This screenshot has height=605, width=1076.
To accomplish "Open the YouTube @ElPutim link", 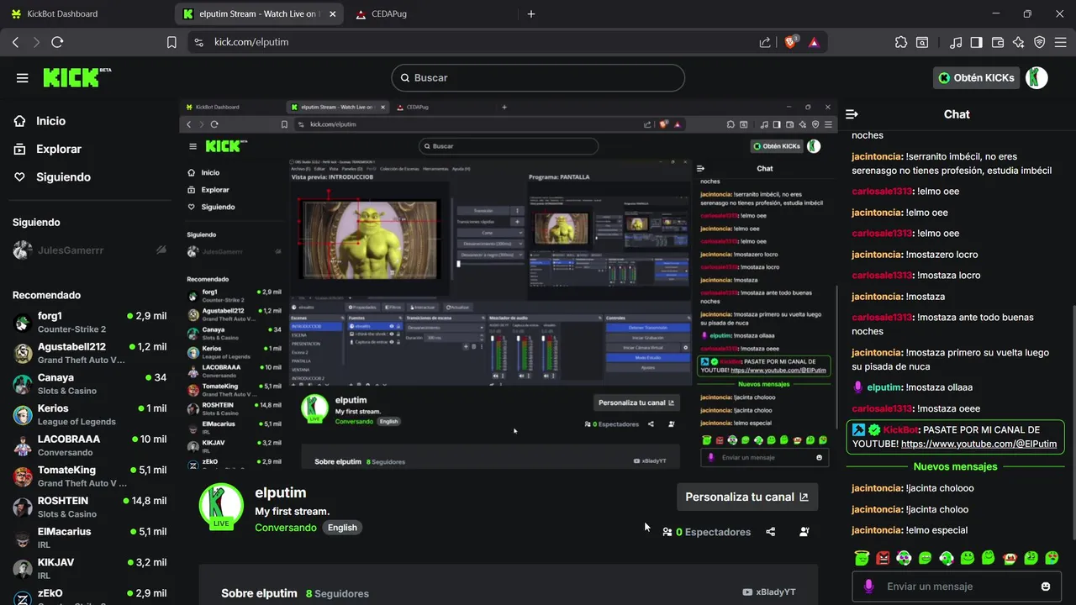I will tap(978, 444).
